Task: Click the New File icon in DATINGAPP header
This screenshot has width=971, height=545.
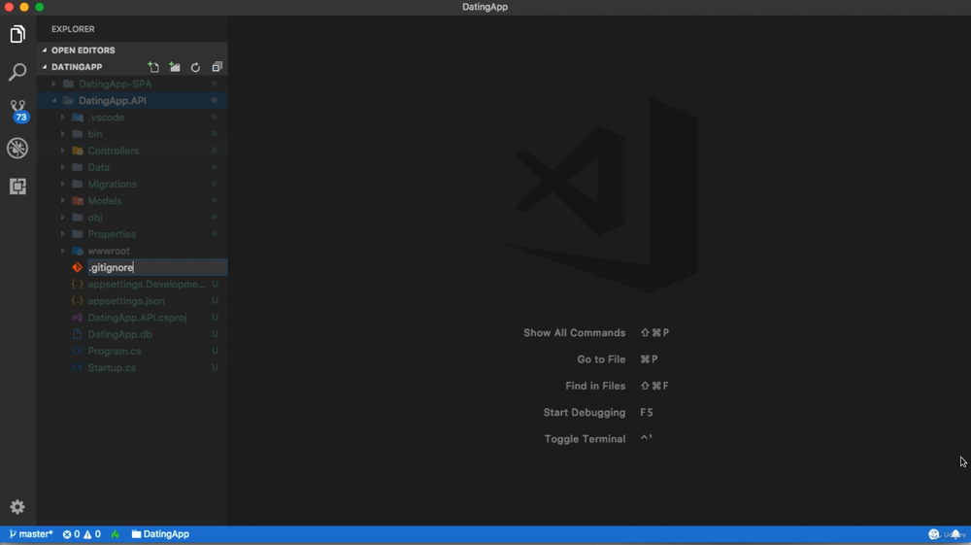Action: pyautogui.click(x=153, y=67)
